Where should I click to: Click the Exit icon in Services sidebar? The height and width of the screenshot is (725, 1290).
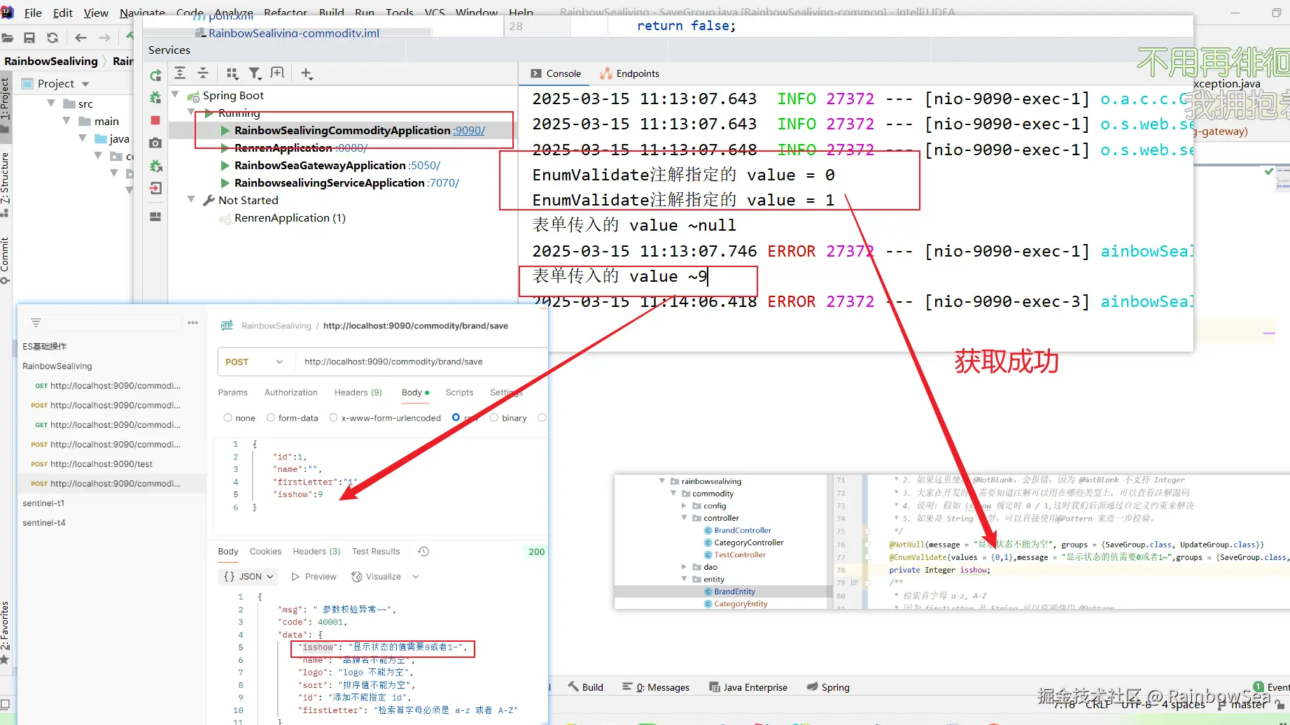[155, 188]
